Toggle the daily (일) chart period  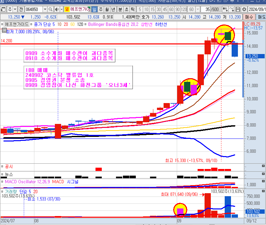pyautogui.click(x=95, y=9)
